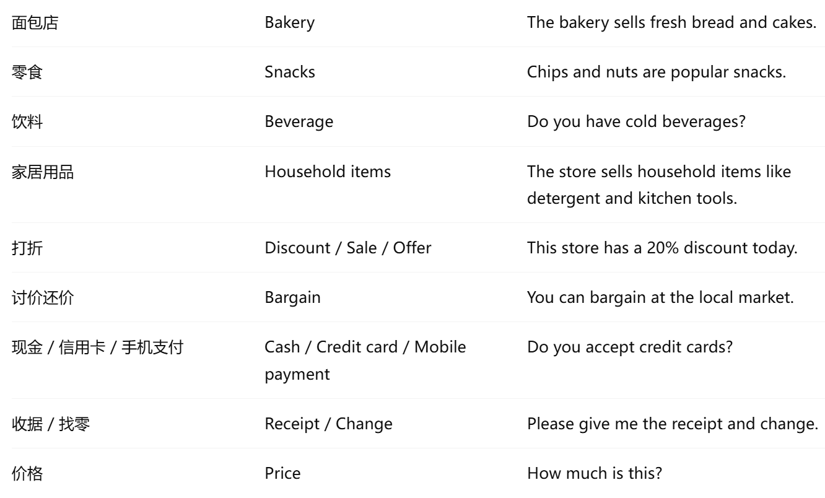Click the word "Price" in the last row
The image size is (825, 498).
[282, 474]
